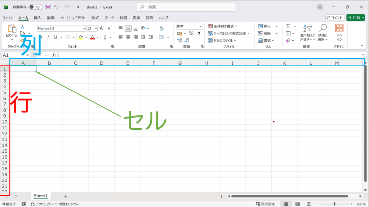Click the 貼り付け (Paste) icon
The height and width of the screenshot is (207, 369).
point(12,29)
